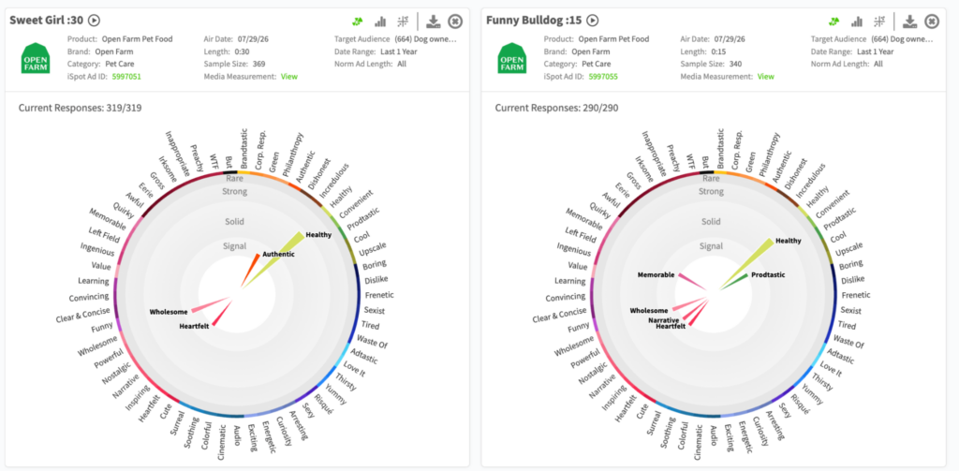Download the Funny Bulldog chart
Screen dimensions: 959x471
pos(910,22)
